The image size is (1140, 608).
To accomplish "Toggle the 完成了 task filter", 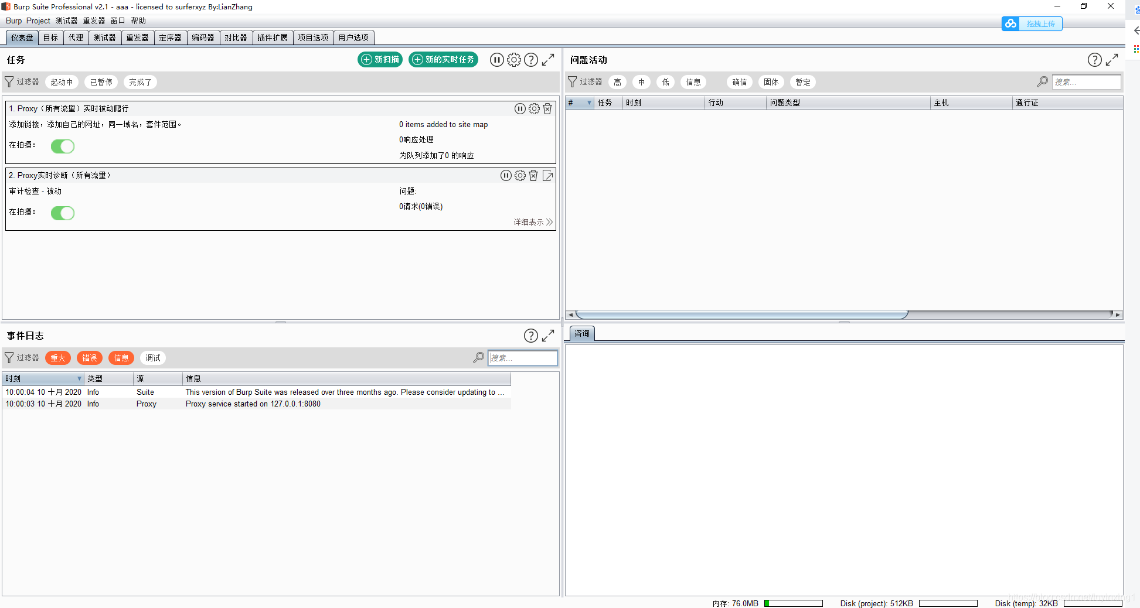I will 140,82.
